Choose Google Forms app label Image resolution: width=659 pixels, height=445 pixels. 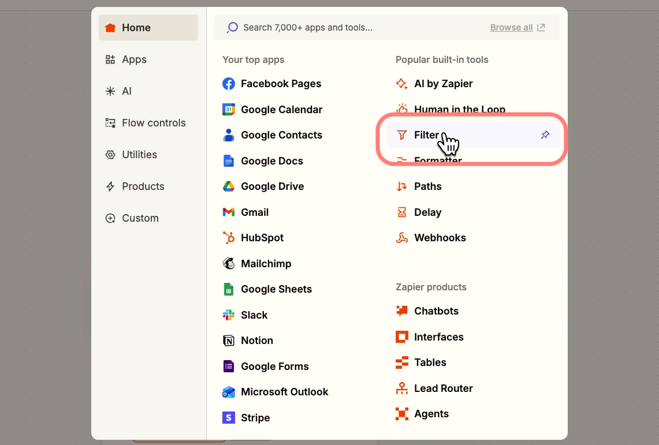coord(275,366)
